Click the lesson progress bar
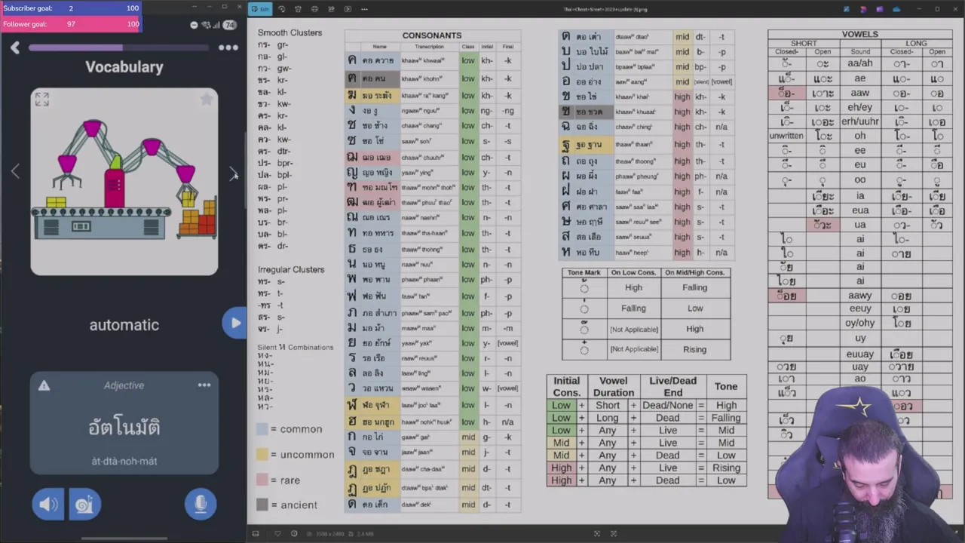The image size is (965, 543). point(118,48)
